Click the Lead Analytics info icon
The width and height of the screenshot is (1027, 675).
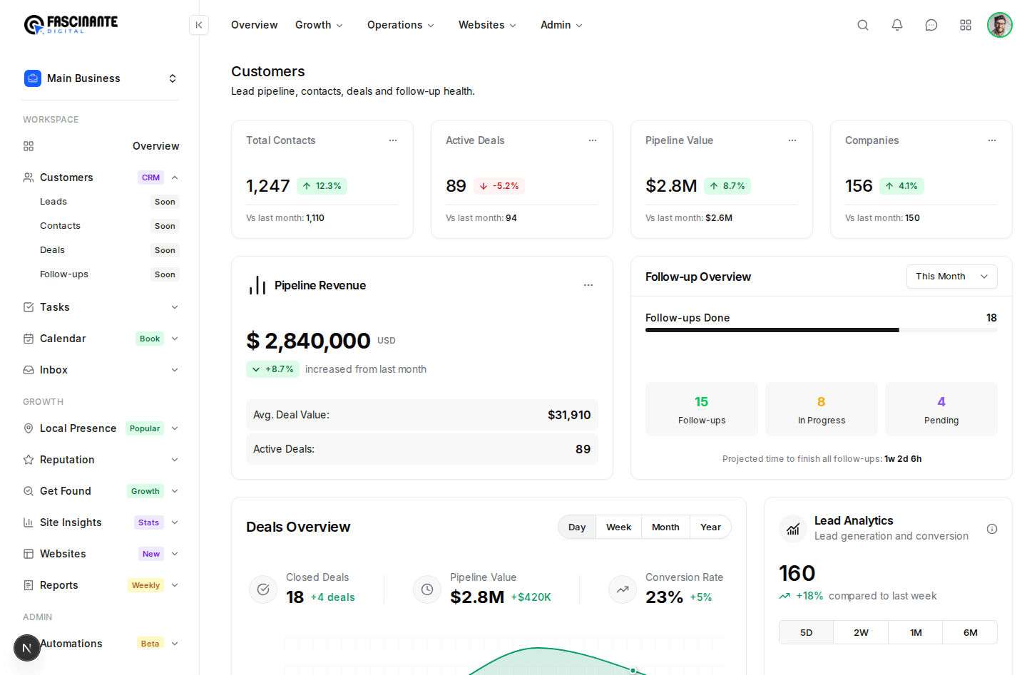pyautogui.click(x=992, y=529)
